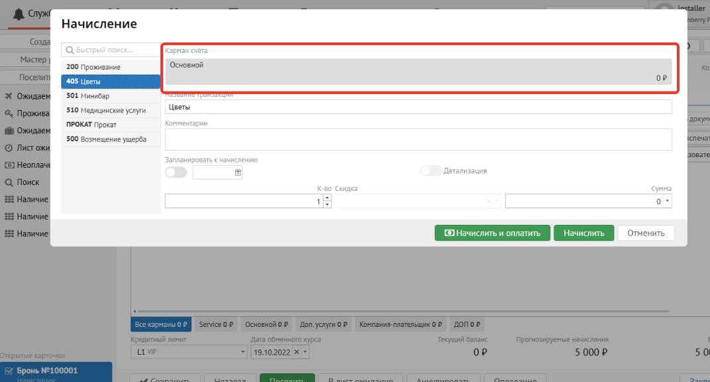Click the scheduled charge date input

coord(213,172)
